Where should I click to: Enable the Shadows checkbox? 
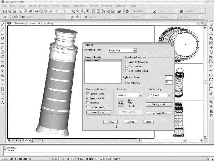point(88,103)
